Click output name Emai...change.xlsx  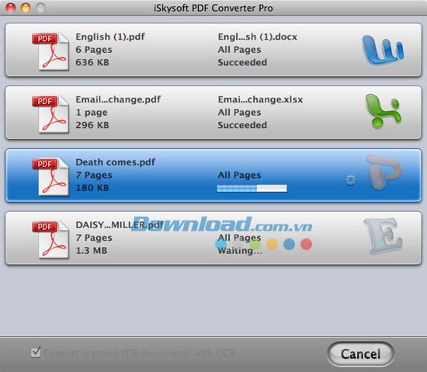click(260, 99)
